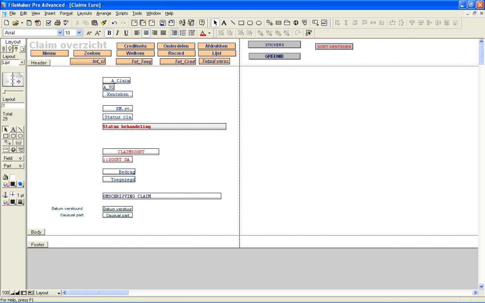
Task: Click the Creditnota button in header
Action: pos(135,46)
